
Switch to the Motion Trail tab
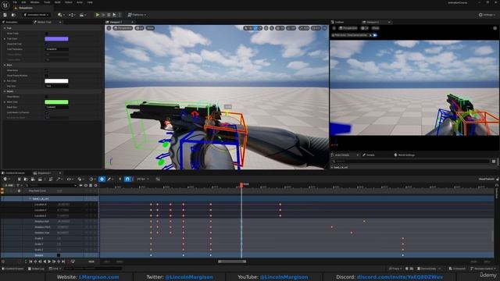(45, 22)
